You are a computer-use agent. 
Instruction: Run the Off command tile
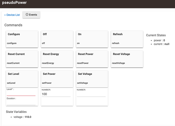pos(57,39)
